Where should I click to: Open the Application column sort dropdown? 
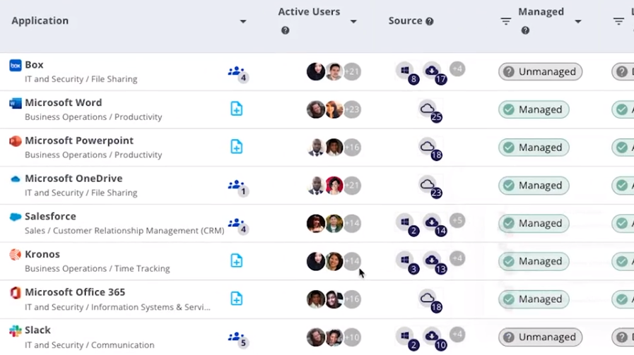242,21
